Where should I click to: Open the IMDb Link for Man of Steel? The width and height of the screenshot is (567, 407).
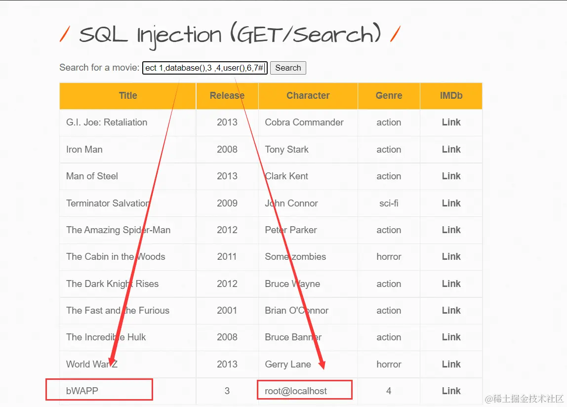click(x=451, y=176)
